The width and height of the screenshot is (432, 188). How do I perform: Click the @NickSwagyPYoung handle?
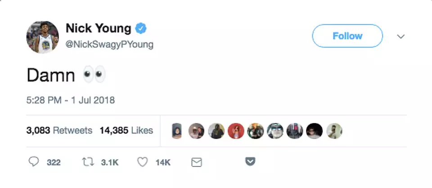pyautogui.click(x=109, y=44)
